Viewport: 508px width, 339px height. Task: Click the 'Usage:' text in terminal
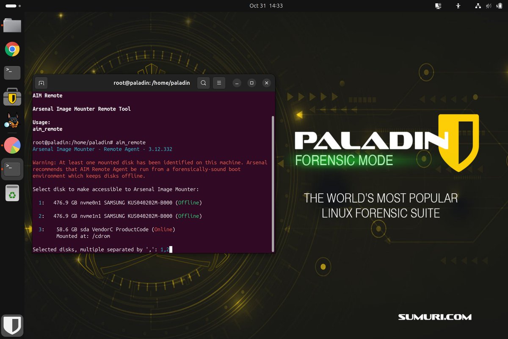pos(41,122)
